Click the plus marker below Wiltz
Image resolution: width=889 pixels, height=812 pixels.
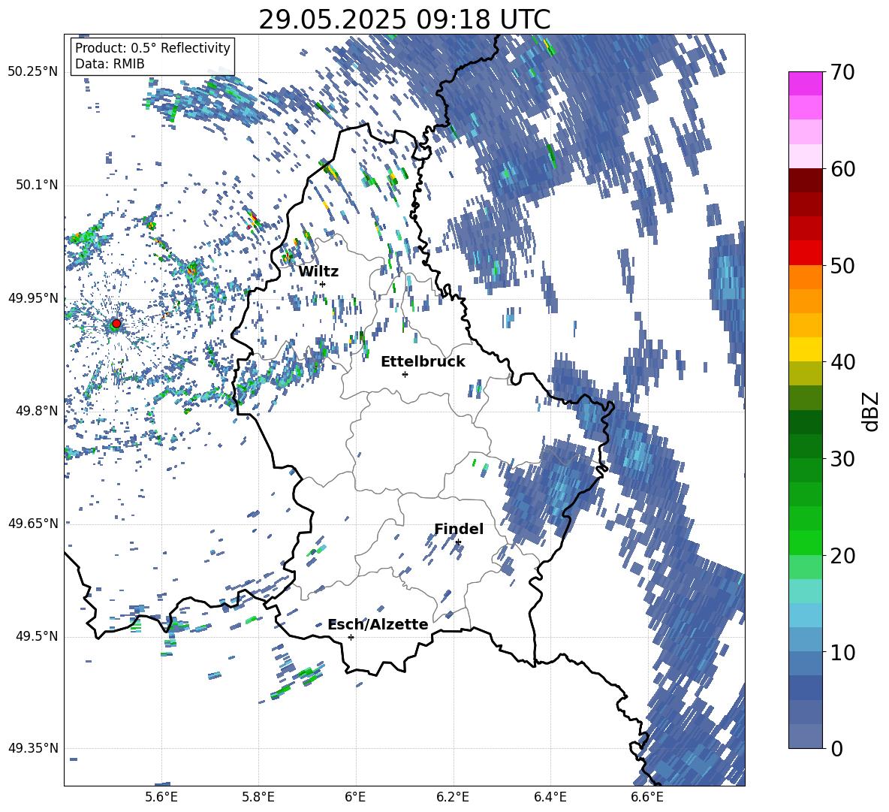click(323, 284)
